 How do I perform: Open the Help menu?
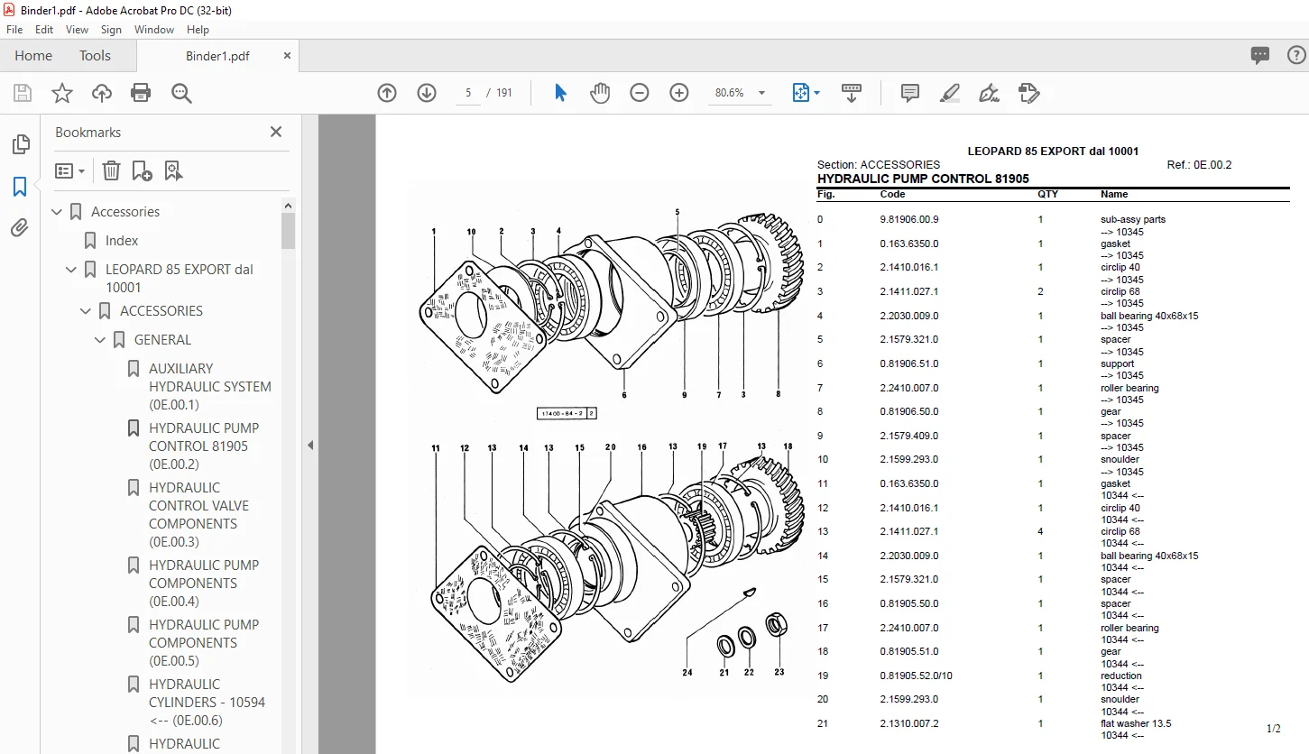198,30
